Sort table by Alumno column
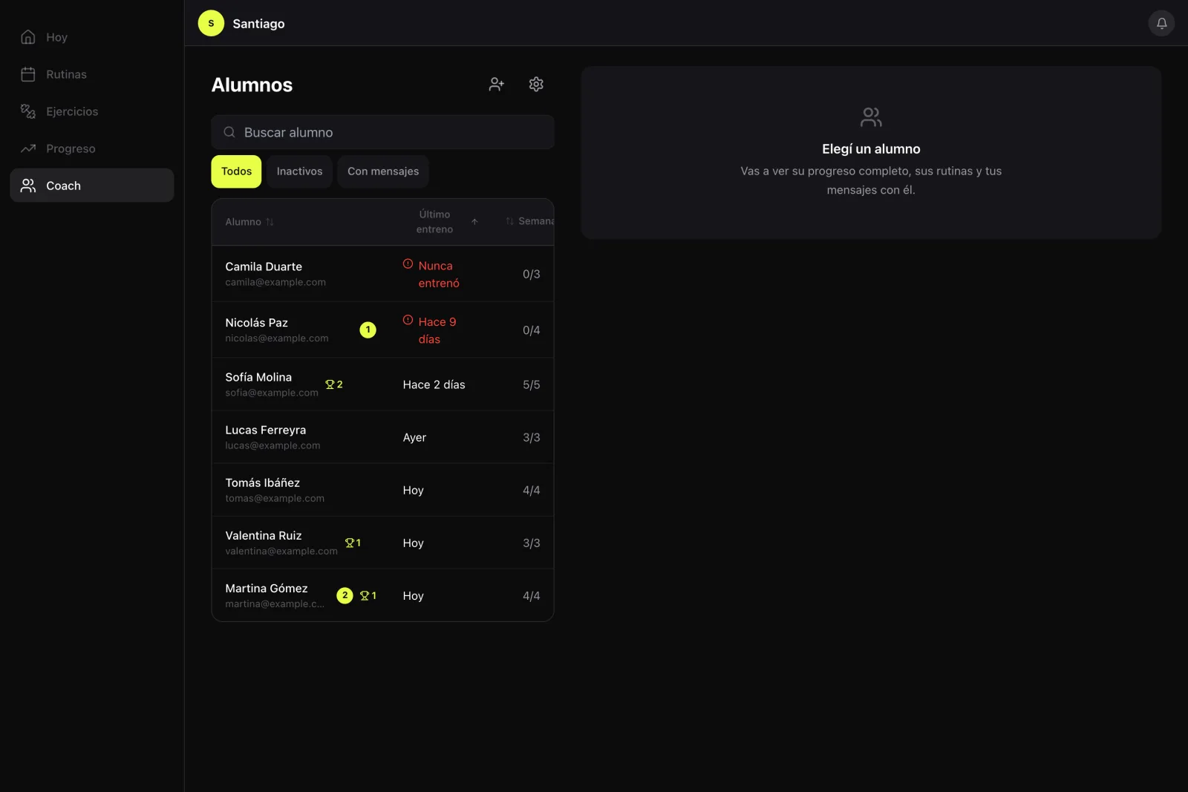 [x=249, y=222]
